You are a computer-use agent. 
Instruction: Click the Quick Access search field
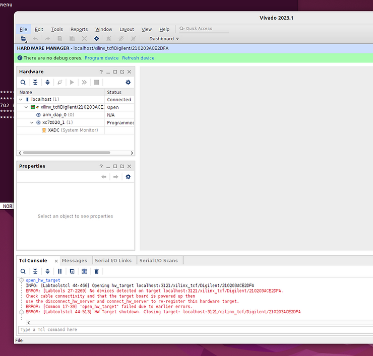click(204, 29)
